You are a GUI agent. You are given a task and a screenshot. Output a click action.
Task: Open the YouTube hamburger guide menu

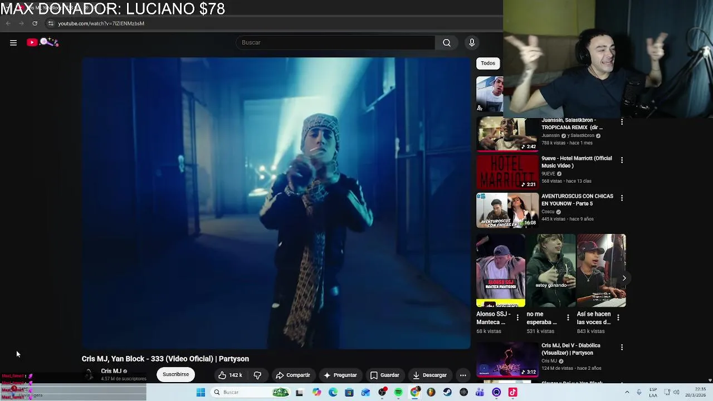[13, 42]
